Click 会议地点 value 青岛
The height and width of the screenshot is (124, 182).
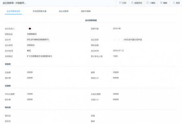(29, 51)
